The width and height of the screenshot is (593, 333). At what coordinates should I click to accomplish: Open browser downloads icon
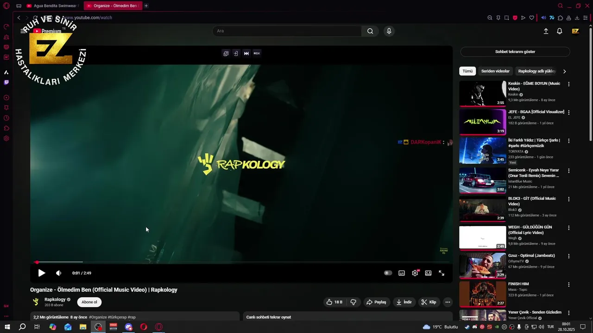coord(577,18)
